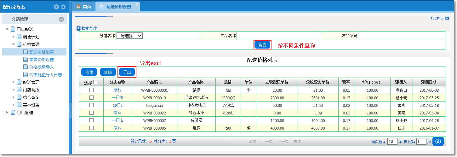Click the 收起栏目 collapse icon

pos(447,19)
